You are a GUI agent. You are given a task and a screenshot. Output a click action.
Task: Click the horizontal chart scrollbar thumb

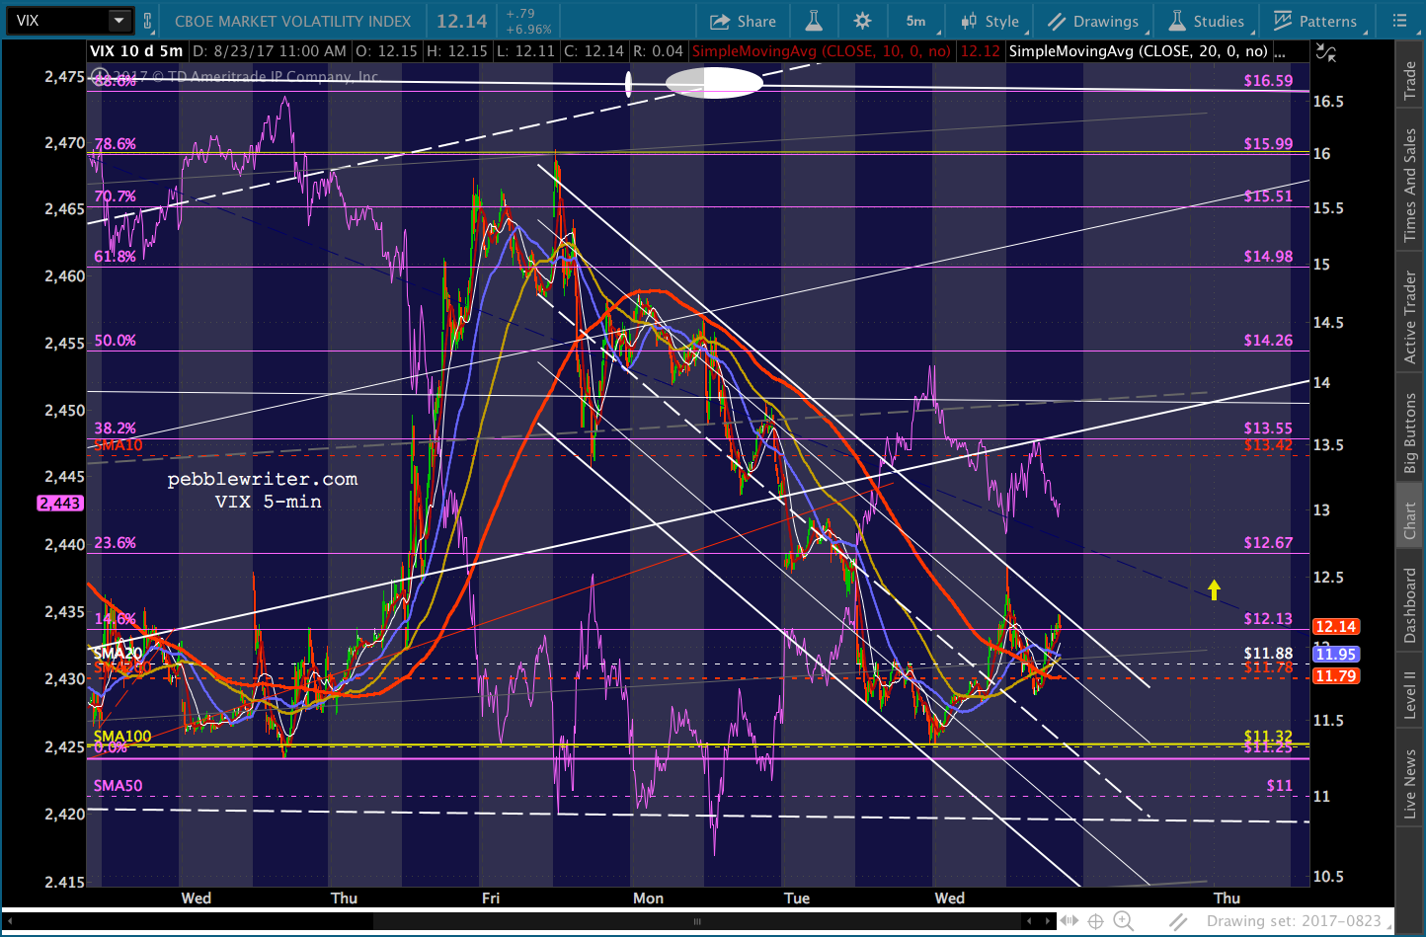tap(697, 921)
